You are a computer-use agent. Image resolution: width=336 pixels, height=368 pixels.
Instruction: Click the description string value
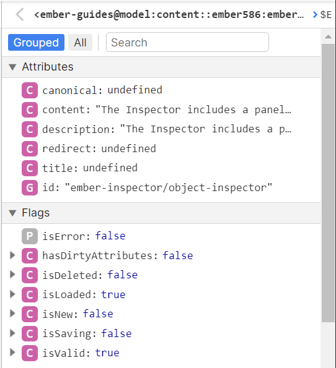pyautogui.click(x=205, y=129)
